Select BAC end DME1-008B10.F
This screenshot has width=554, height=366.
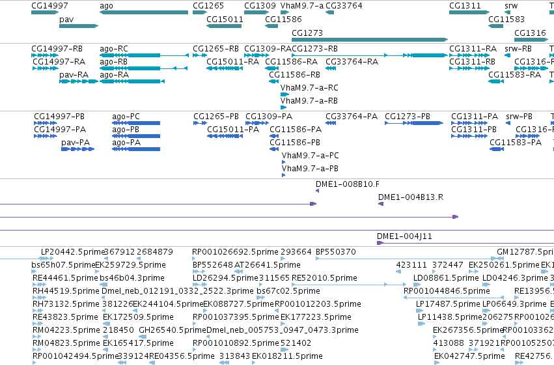point(348,184)
